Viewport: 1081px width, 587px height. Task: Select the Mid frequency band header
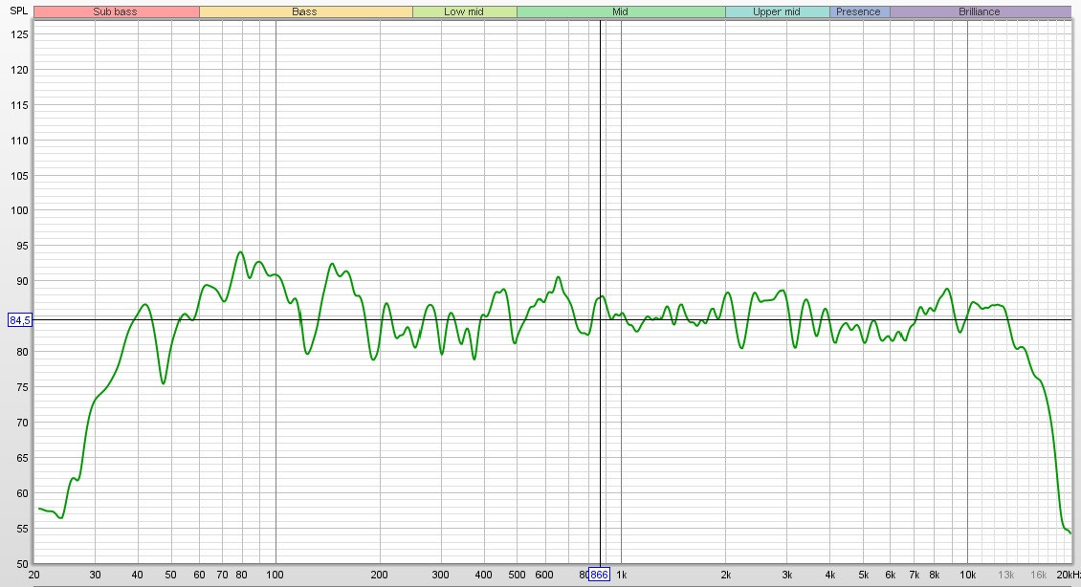pos(620,12)
